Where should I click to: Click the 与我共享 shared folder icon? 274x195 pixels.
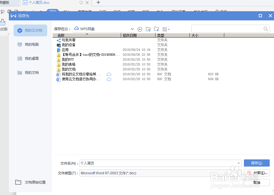(58, 40)
